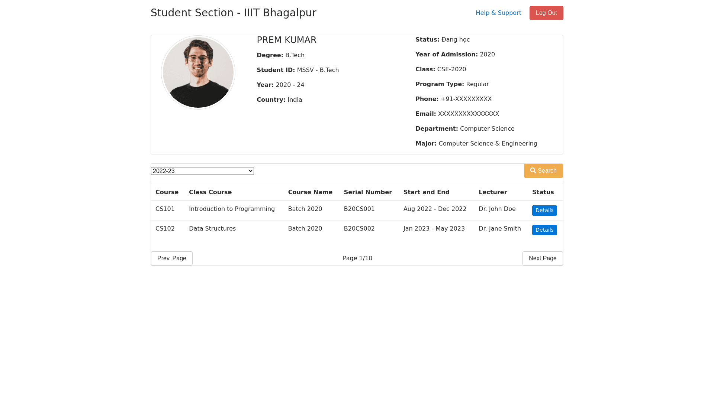Click Details for CS102 Data Structures

click(x=544, y=230)
